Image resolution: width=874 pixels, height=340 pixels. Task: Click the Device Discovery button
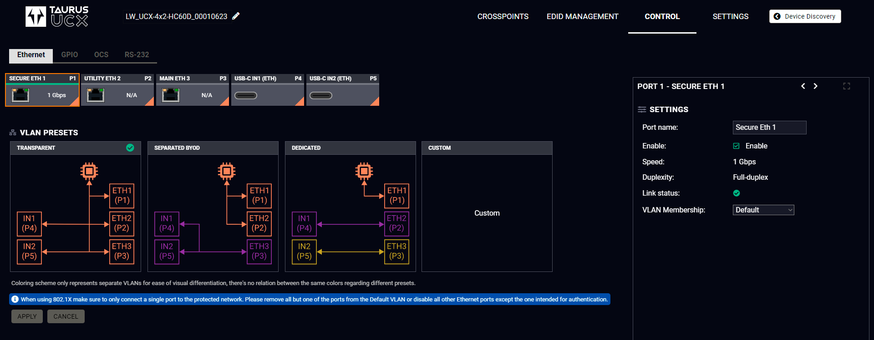805,16
